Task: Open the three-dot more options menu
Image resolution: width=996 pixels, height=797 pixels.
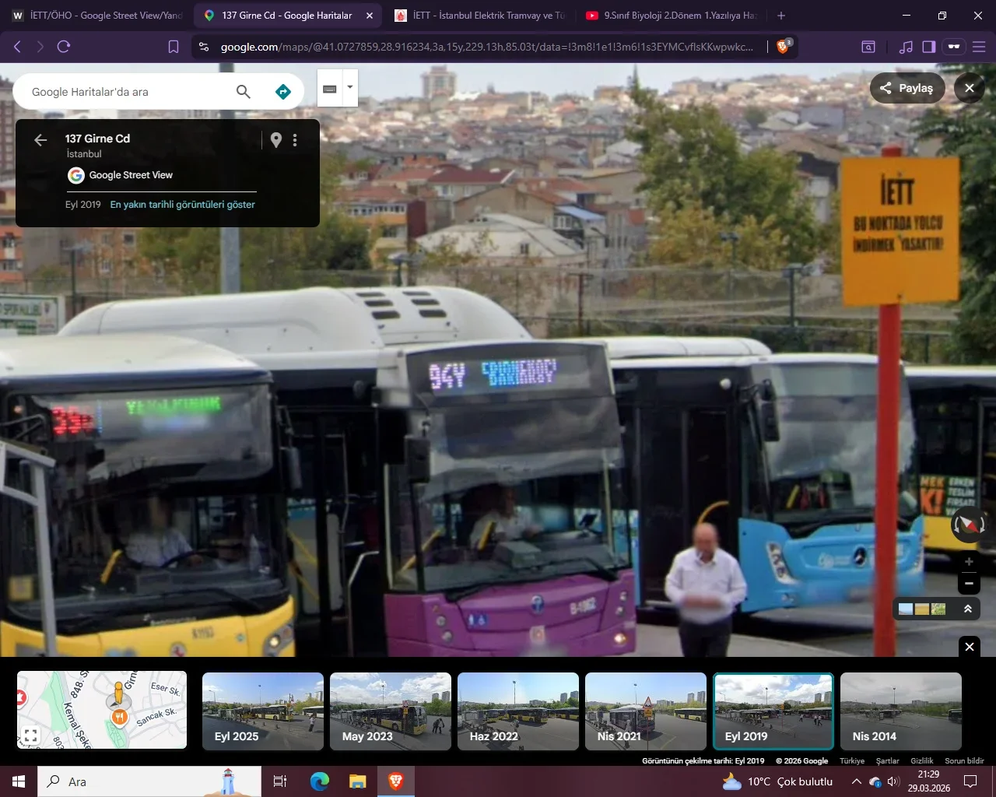Action: 295,140
